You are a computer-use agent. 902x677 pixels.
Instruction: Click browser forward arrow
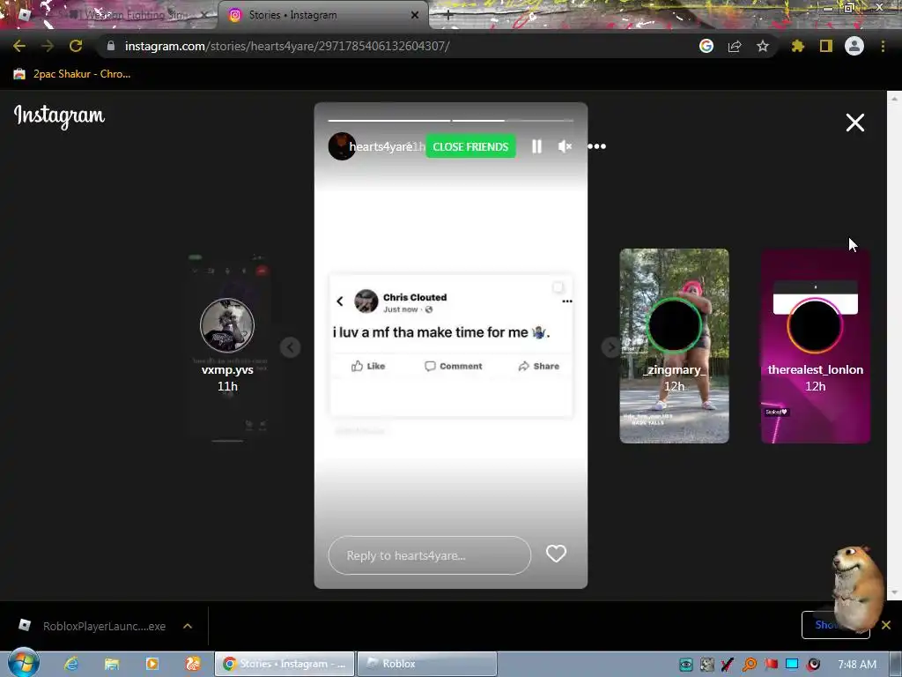tap(48, 46)
